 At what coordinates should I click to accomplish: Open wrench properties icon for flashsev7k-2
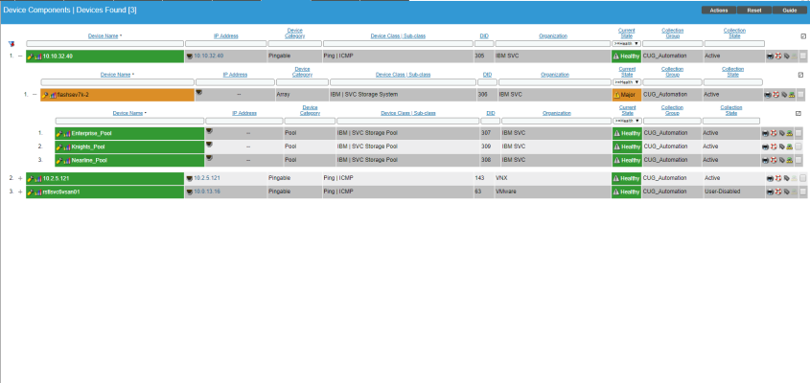click(x=45, y=95)
